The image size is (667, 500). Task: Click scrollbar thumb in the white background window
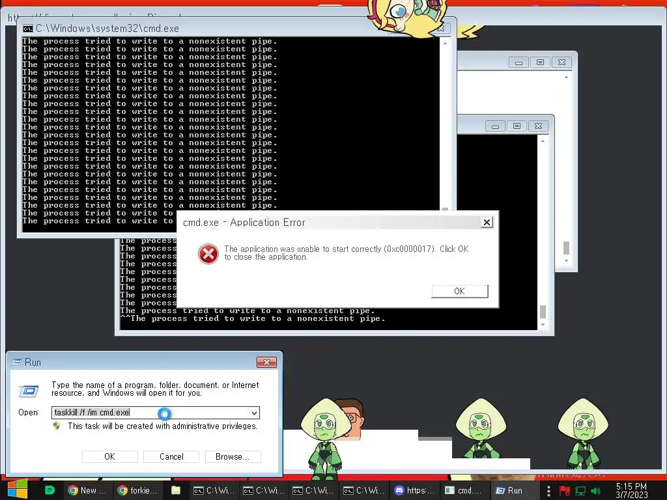tap(566, 248)
